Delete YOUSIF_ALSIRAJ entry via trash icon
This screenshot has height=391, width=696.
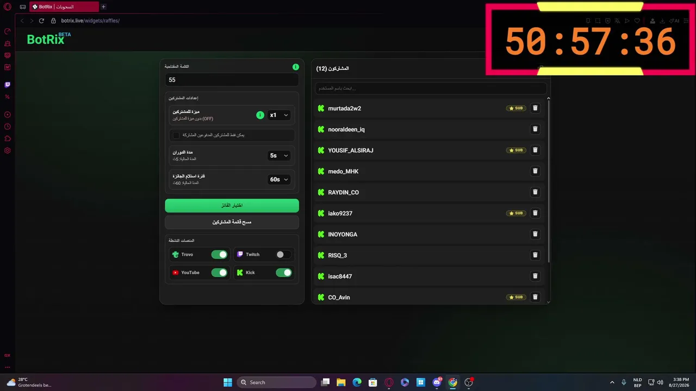535,150
